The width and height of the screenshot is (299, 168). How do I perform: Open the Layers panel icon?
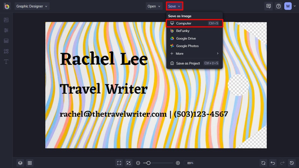[x=20, y=163]
